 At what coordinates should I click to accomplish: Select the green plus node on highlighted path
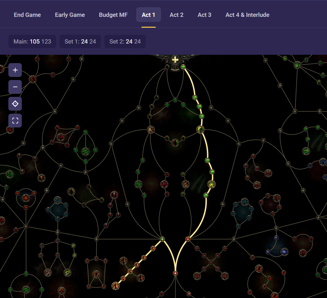coord(162,239)
